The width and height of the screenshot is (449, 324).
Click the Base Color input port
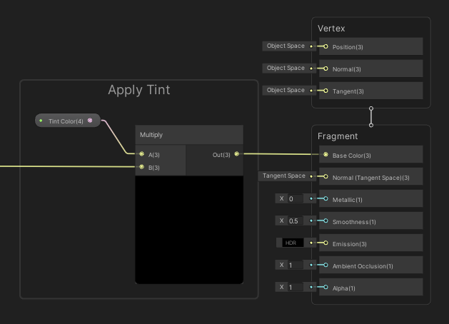click(x=326, y=154)
